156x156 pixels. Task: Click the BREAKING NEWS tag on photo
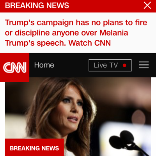coord(34,147)
